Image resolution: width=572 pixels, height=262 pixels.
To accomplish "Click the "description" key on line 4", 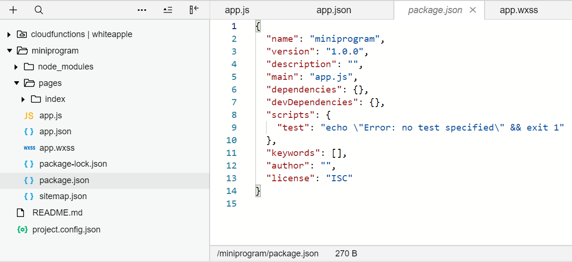I will coord(301,64).
